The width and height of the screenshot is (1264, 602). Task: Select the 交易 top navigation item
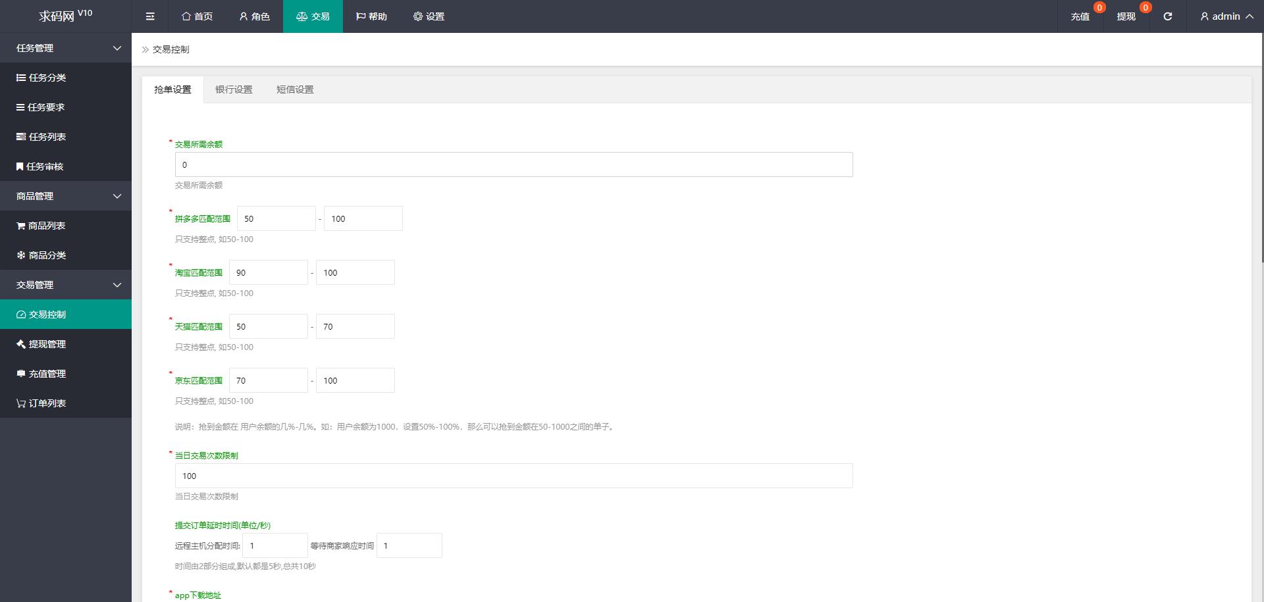click(x=313, y=16)
